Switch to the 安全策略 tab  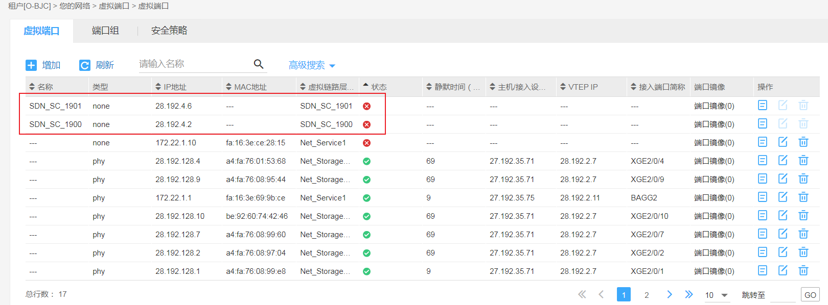(169, 31)
